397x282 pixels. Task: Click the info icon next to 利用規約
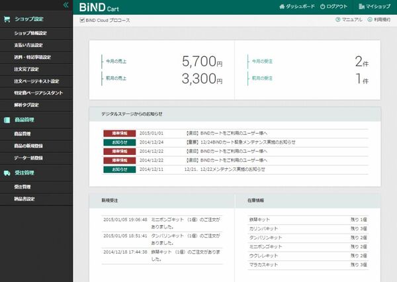pyautogui.click(x=370, y=19)
